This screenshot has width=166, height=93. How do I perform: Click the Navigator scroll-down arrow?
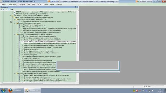[x=77, y=81]
